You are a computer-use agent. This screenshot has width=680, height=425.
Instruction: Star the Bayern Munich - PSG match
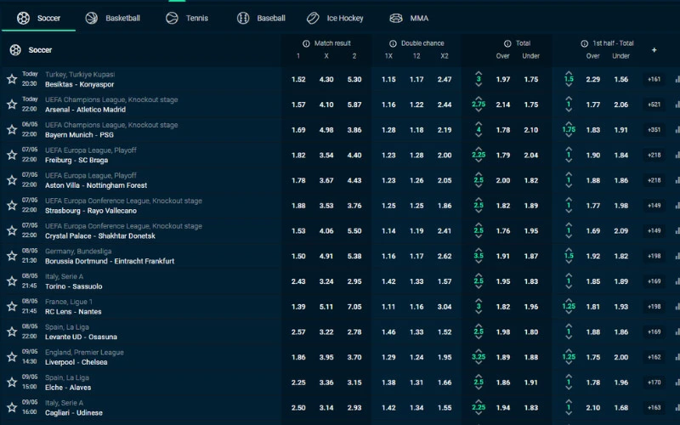click(x=12, y=129)
